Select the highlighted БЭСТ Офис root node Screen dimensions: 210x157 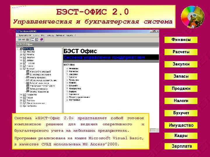tap(28, 49)
